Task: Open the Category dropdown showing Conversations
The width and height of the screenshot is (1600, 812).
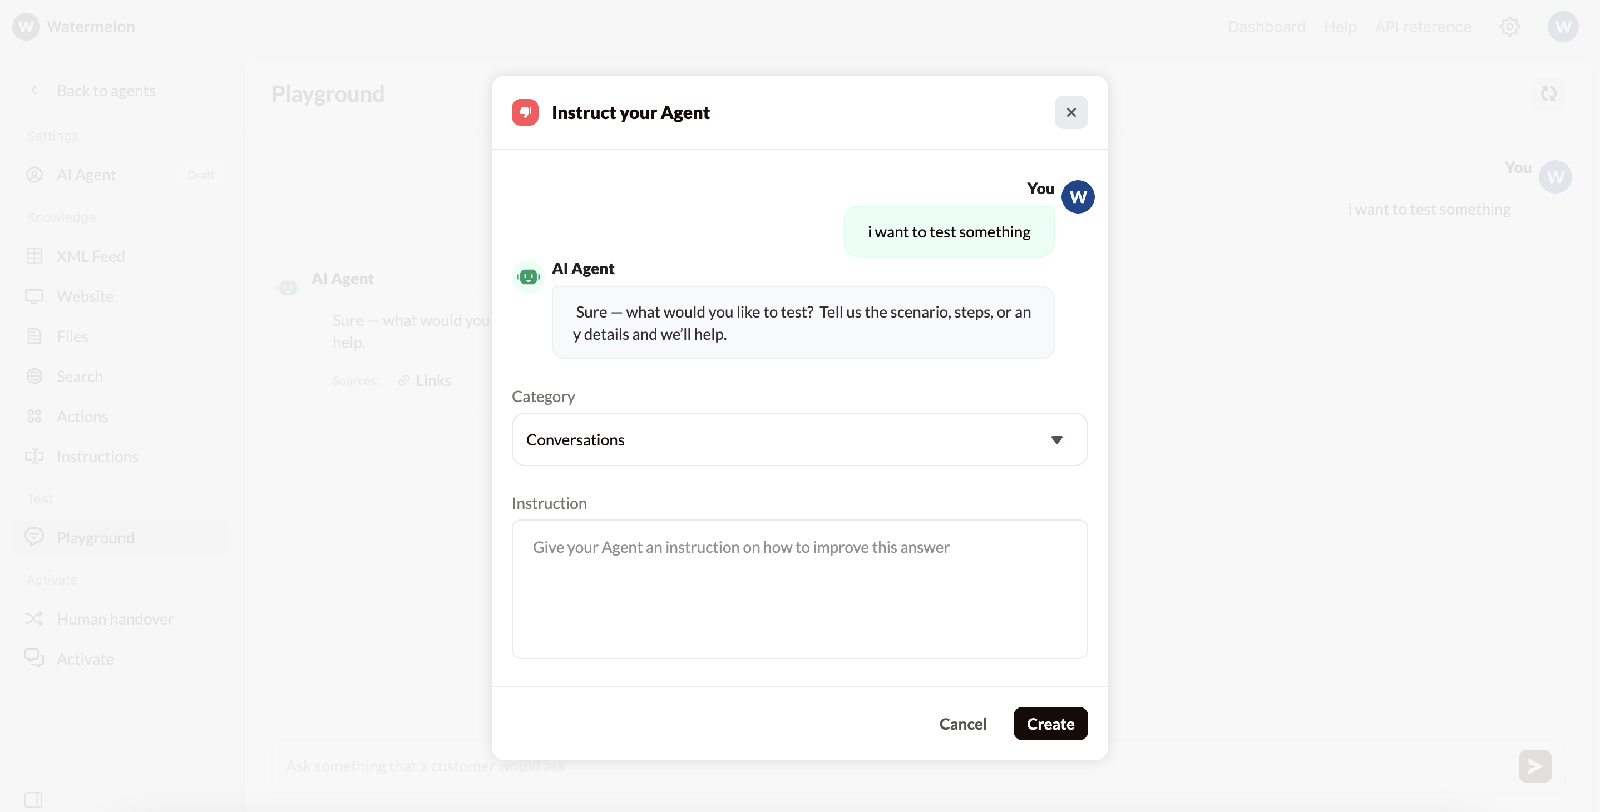Action: coord(799,439)
